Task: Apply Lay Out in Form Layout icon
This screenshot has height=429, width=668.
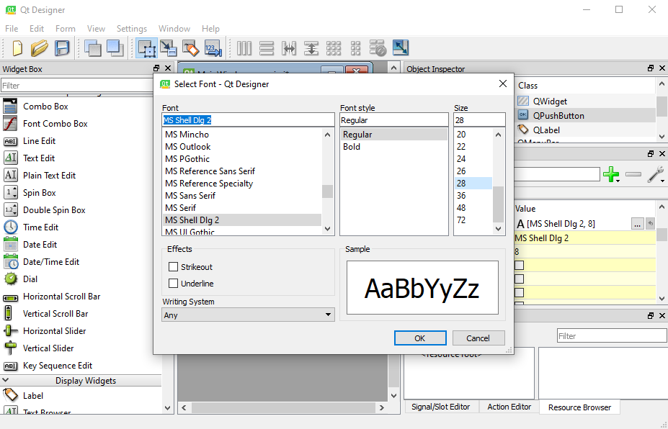Action: point(356,48)
